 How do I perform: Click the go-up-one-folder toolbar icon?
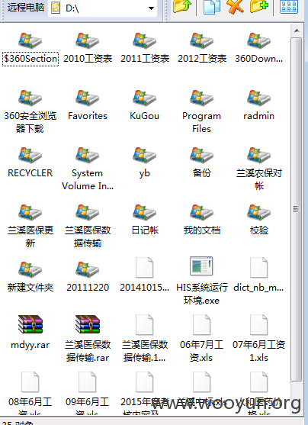[x=181, y=6]
